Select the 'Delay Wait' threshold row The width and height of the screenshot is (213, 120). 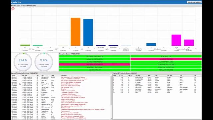click(x=61, y=89)
